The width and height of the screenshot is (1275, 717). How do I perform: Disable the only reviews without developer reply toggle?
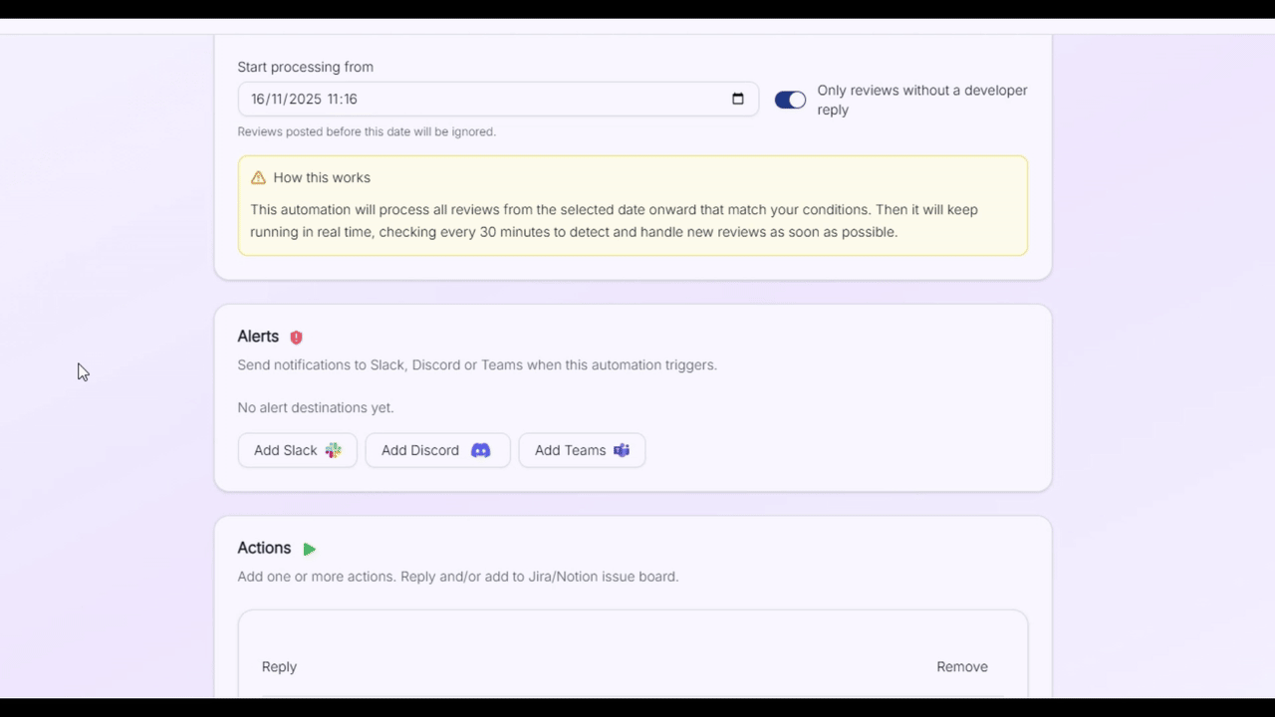click(790, 100)
